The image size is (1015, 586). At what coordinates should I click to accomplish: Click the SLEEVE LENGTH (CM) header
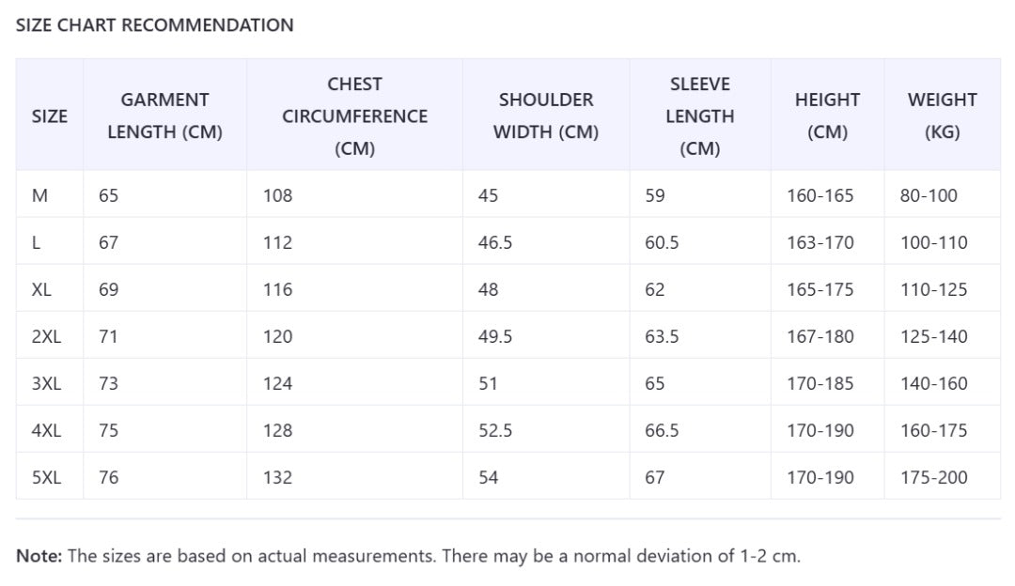699,116
